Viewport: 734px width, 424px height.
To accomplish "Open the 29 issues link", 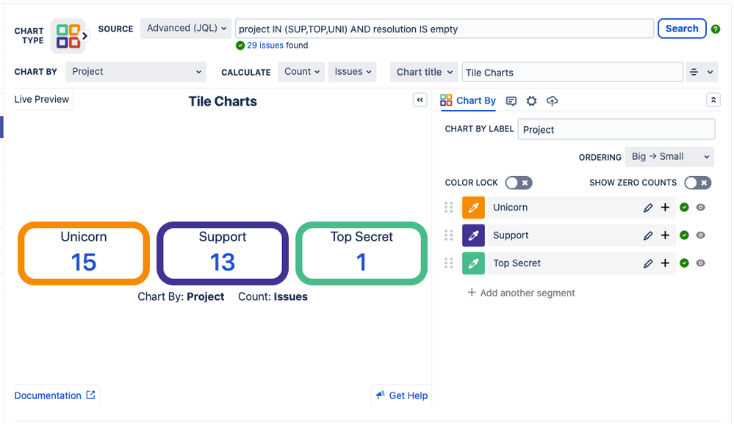I will [265, 45].
